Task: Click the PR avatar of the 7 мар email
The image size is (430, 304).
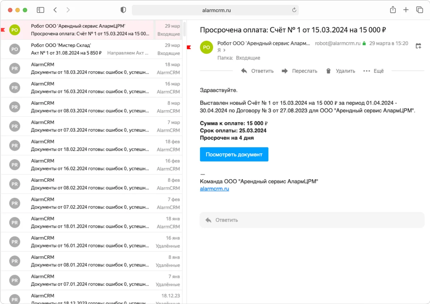Action: click(15, 126)
